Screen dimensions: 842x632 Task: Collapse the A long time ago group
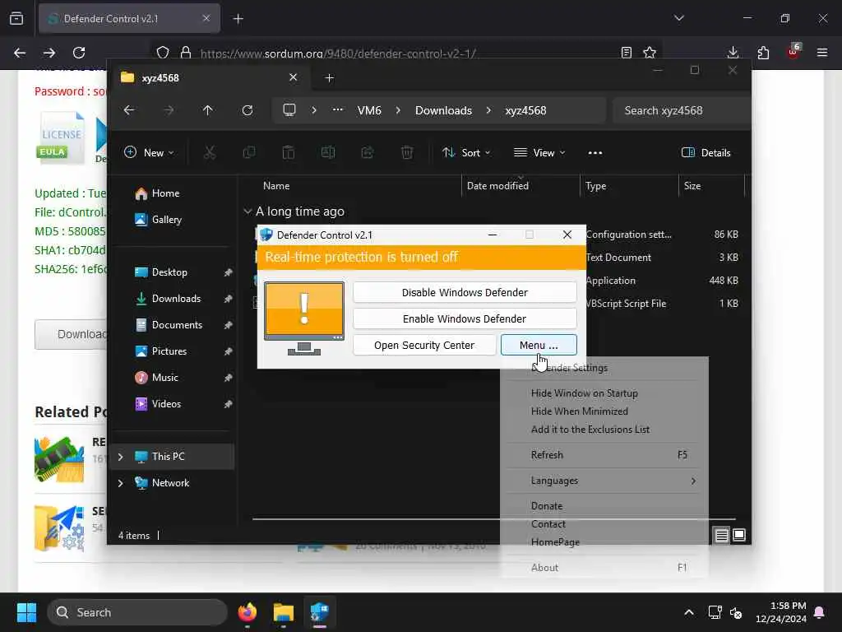tap(248, 211)
